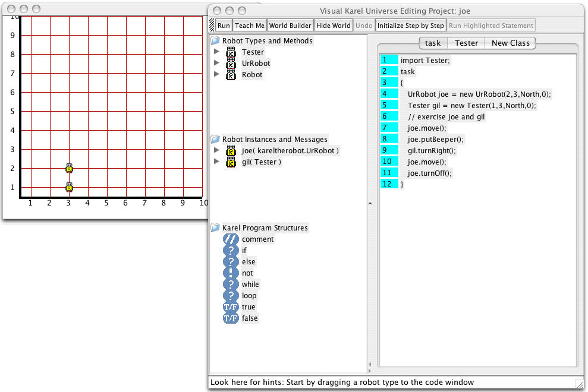This screenshot has width=588, height=392.
Task: Click the UrRobot robot type icon
Action: pos(231,64)
